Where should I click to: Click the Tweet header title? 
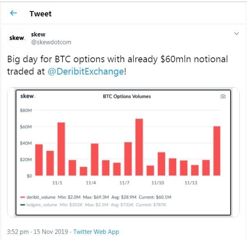41,14
